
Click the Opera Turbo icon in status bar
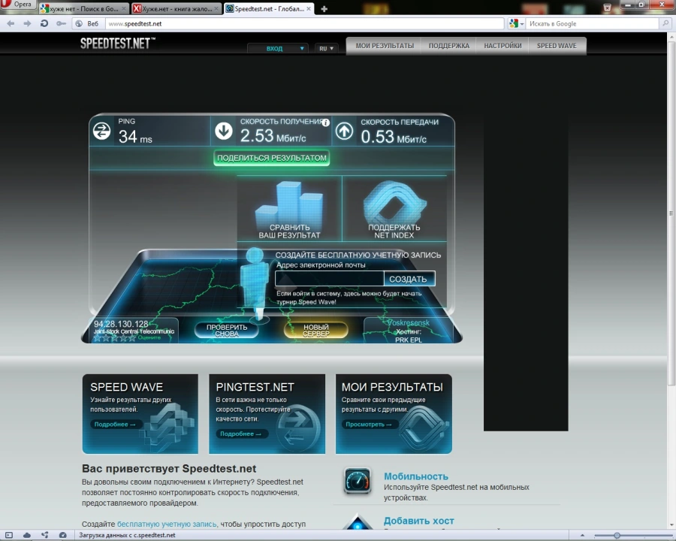62,535
